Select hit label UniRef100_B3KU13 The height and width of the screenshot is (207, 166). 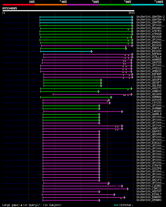pos(149,143)
